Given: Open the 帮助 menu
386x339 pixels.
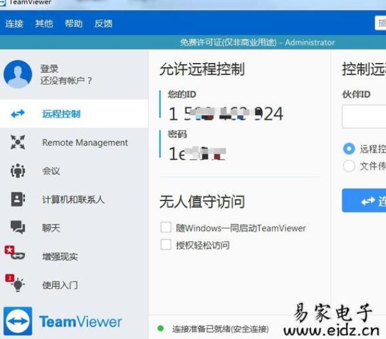Looking at the screenshot, I should coord(73,24).
